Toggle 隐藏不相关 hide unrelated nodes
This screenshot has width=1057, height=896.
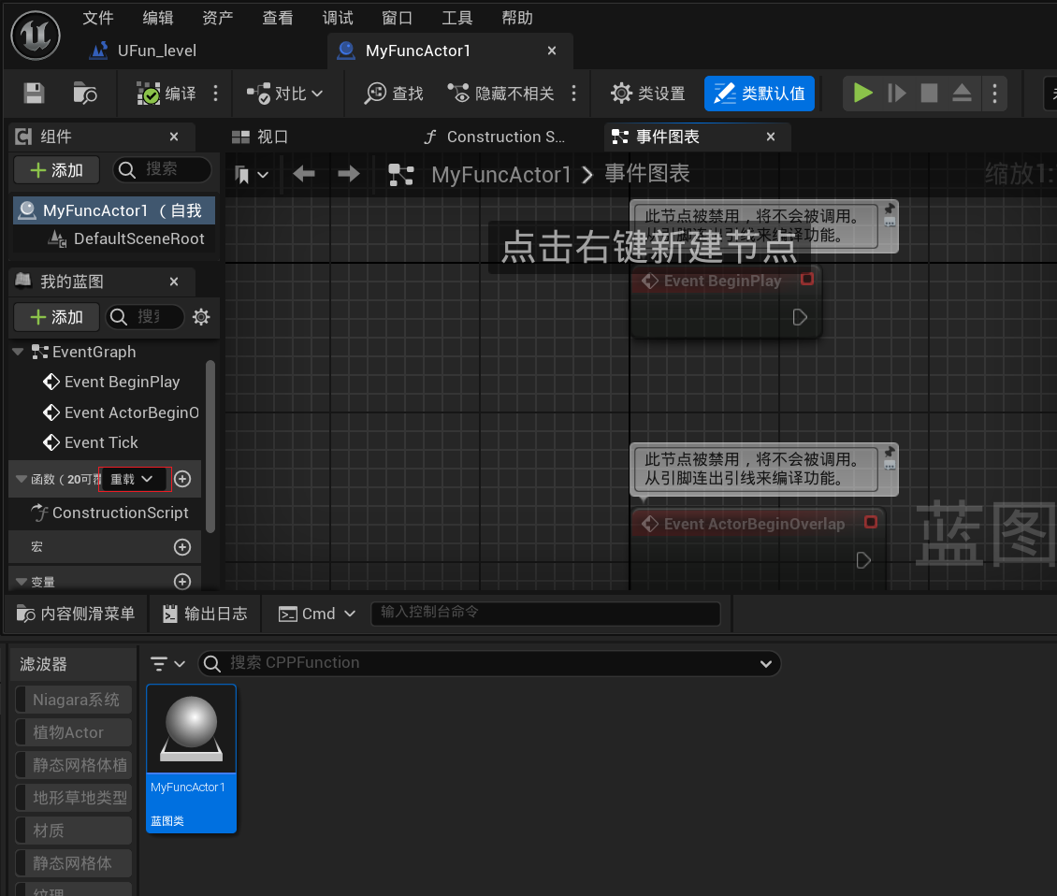pyautogui.click(x=500, y=93)
